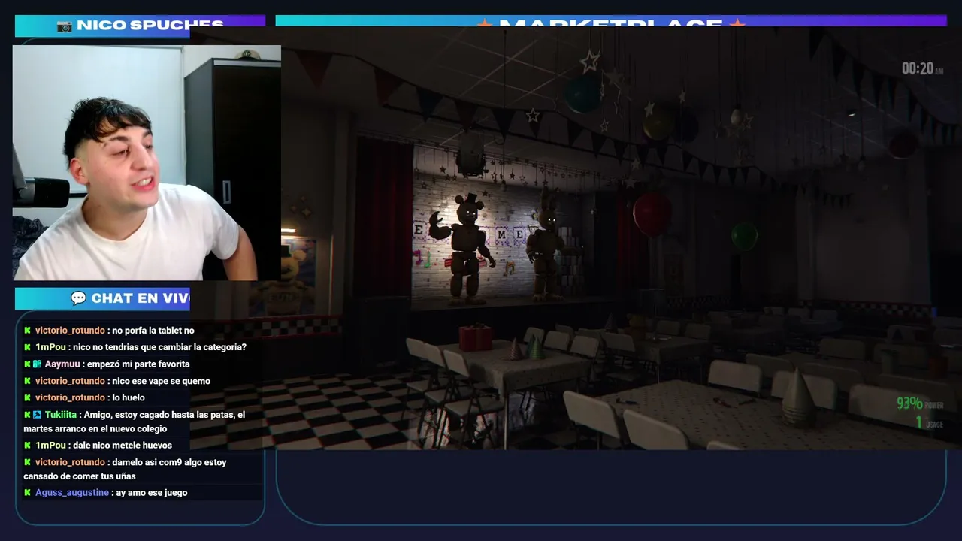The image size is (962, 541).
Task: Select the message 'nico no tendrias que cambiar la categoria?'
Action: (159, 347)
